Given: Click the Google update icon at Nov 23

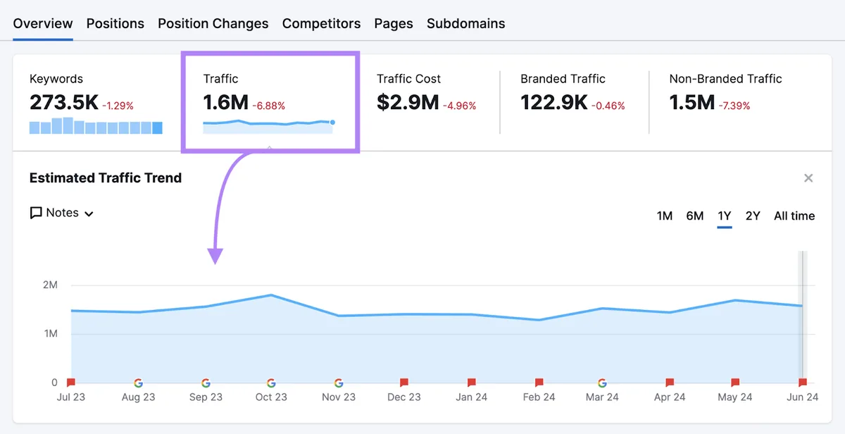Looking at the screenshot, I should coord(339,383).
